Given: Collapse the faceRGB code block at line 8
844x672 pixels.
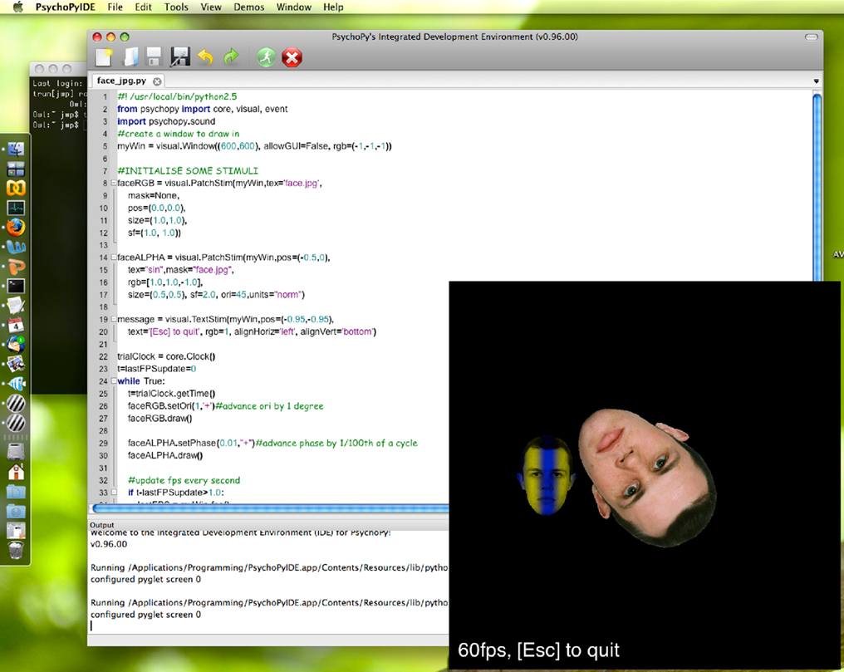Looking at the screenshot, I should (114, 183).
